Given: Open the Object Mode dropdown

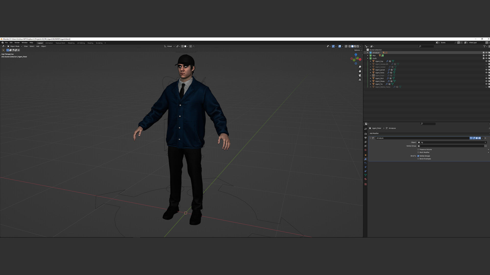Looking at the screenshot, I should click(x=15, y=46).
